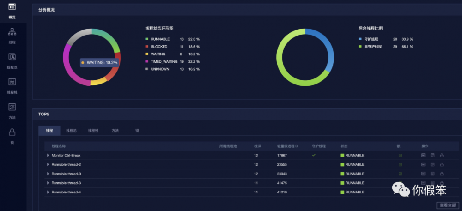The image size is (462, 211).
Task: Click panel-style action icon in Monitor Ctrl-Break row
Action: point(423,155)
